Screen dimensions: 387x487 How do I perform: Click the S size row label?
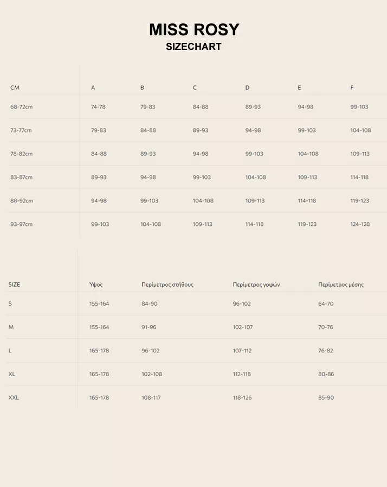tap(10, 304)
